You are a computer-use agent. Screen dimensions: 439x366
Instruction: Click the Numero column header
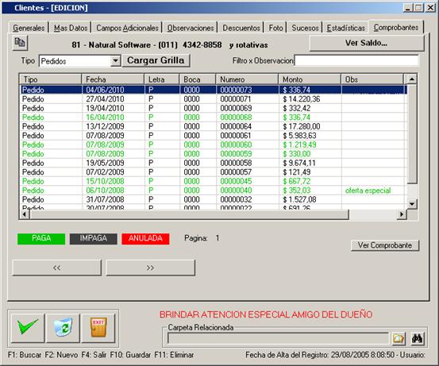(x=247, y=79)
